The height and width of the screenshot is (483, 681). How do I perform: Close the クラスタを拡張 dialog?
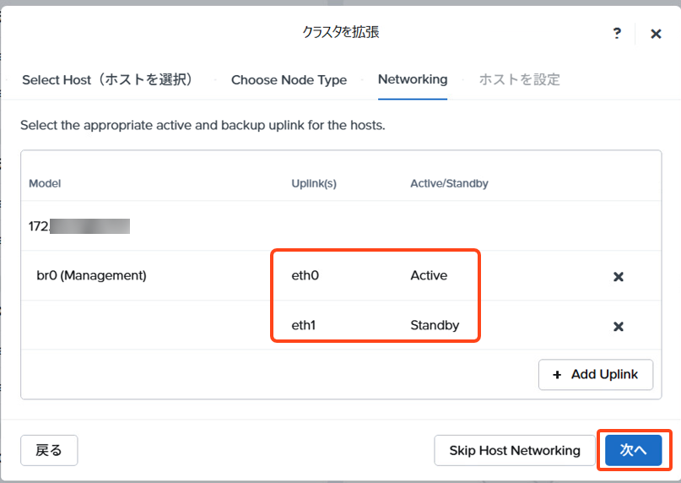[x=656, y=34]
